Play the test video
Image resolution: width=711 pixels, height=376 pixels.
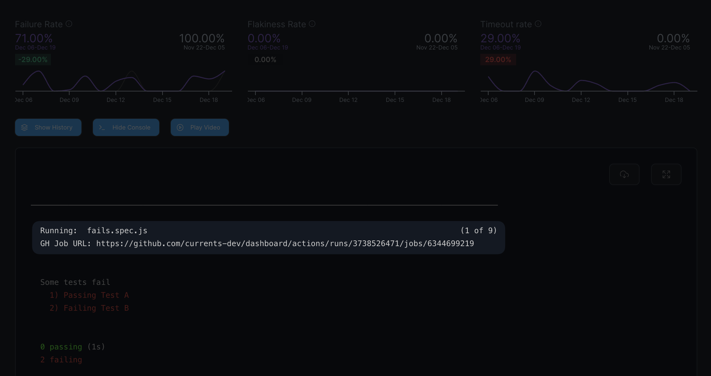[200, 128]
